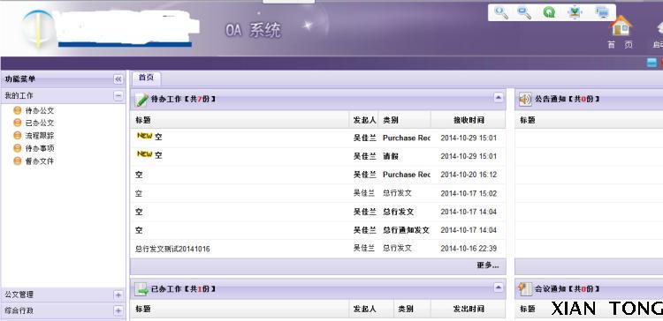Viewport: 663px width, 321px height.
Task: Click orange bullet icon next to 待办公文
Action: tap(18, 110)
